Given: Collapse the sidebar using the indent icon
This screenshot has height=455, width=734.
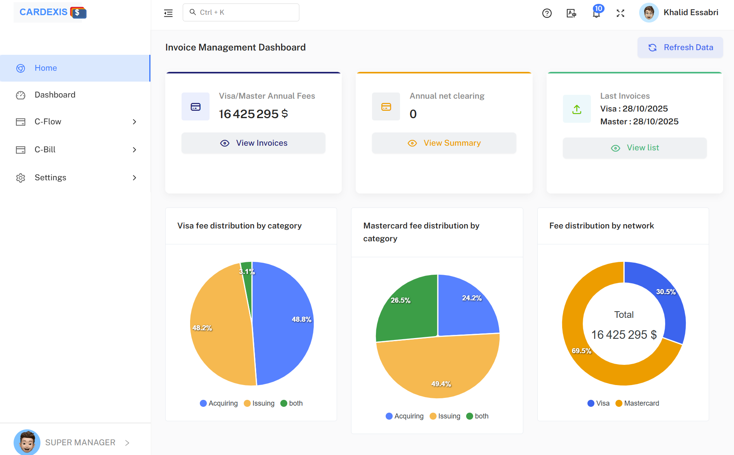Looking at the screenshot, I should coord(168,12).
